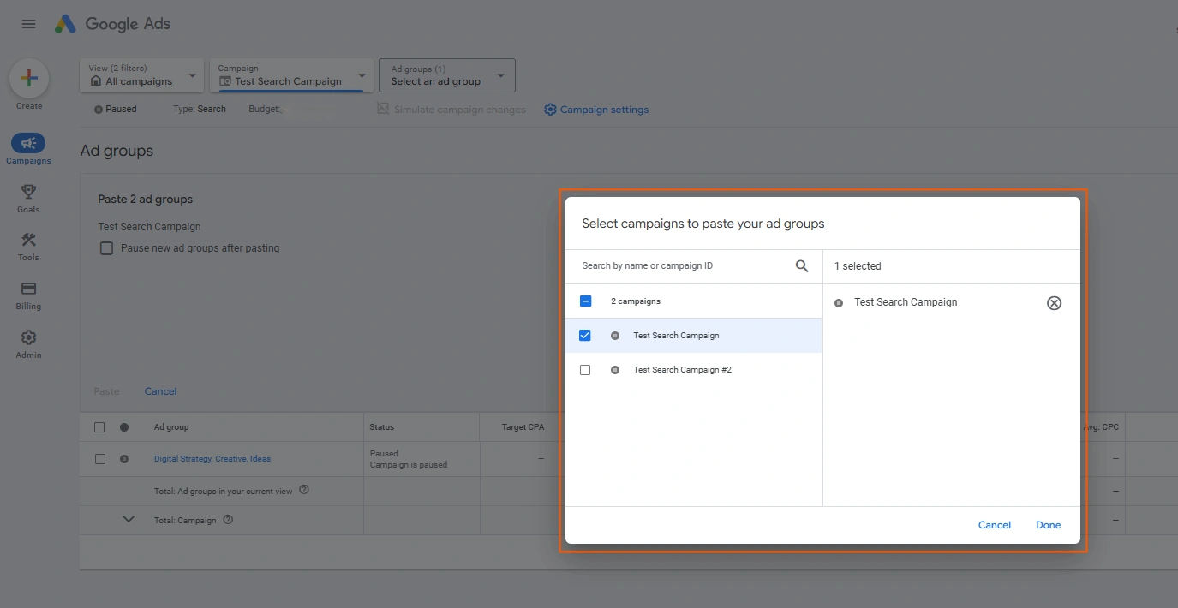Click the Type: Search label
Screen dimensions: 1178x608
click(x=200, y=110)
